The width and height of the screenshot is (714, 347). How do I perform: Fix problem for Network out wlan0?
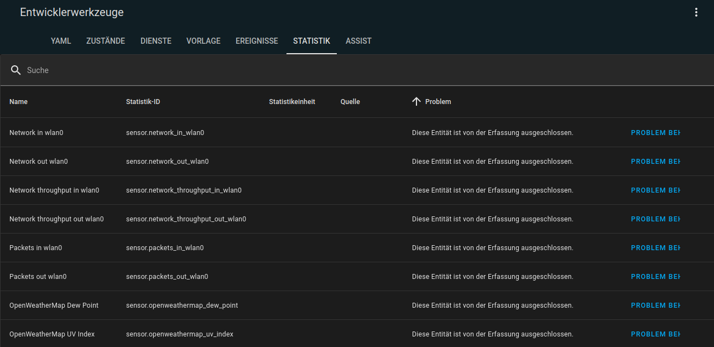[x=655, y=162]
